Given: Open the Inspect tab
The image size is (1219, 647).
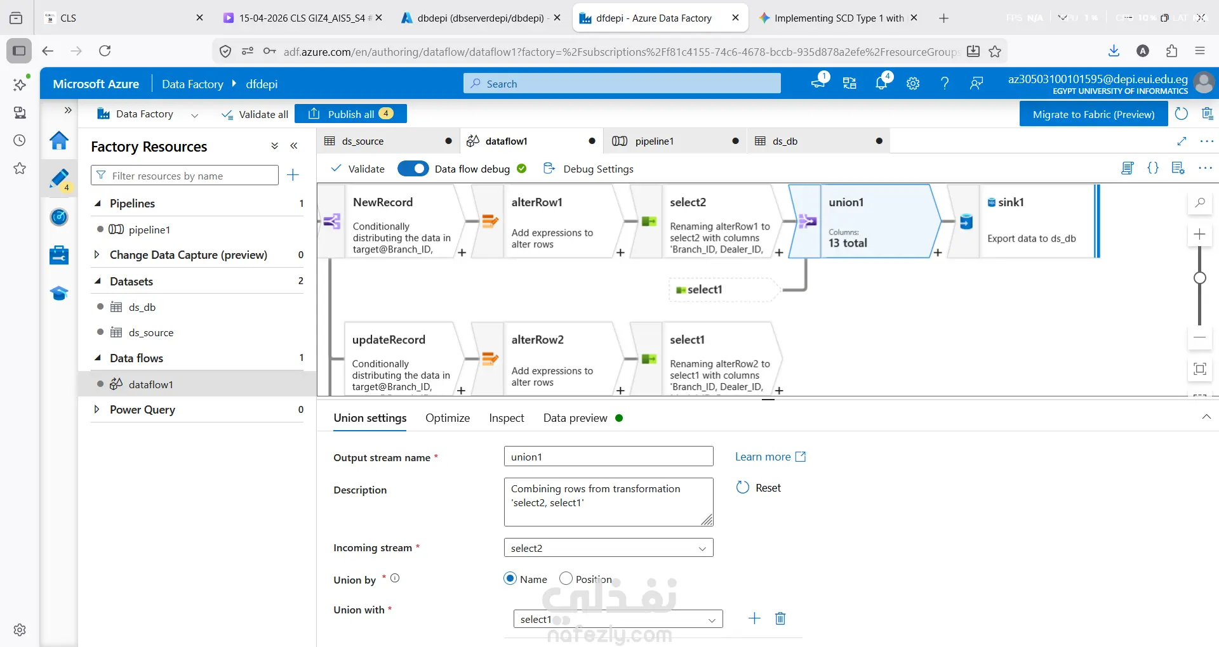Looking at the screenshot, I should pos(507,418).
